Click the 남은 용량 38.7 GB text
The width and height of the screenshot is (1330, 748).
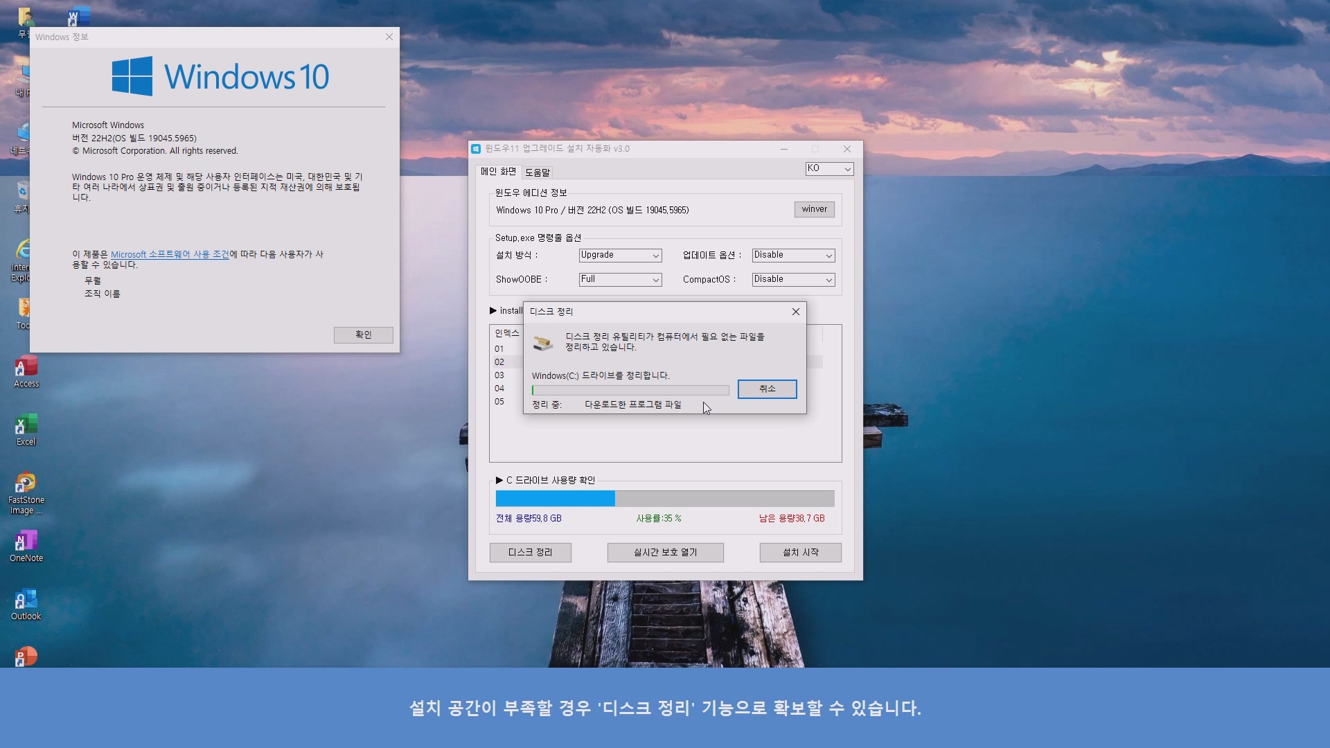[x=792, y=519]
